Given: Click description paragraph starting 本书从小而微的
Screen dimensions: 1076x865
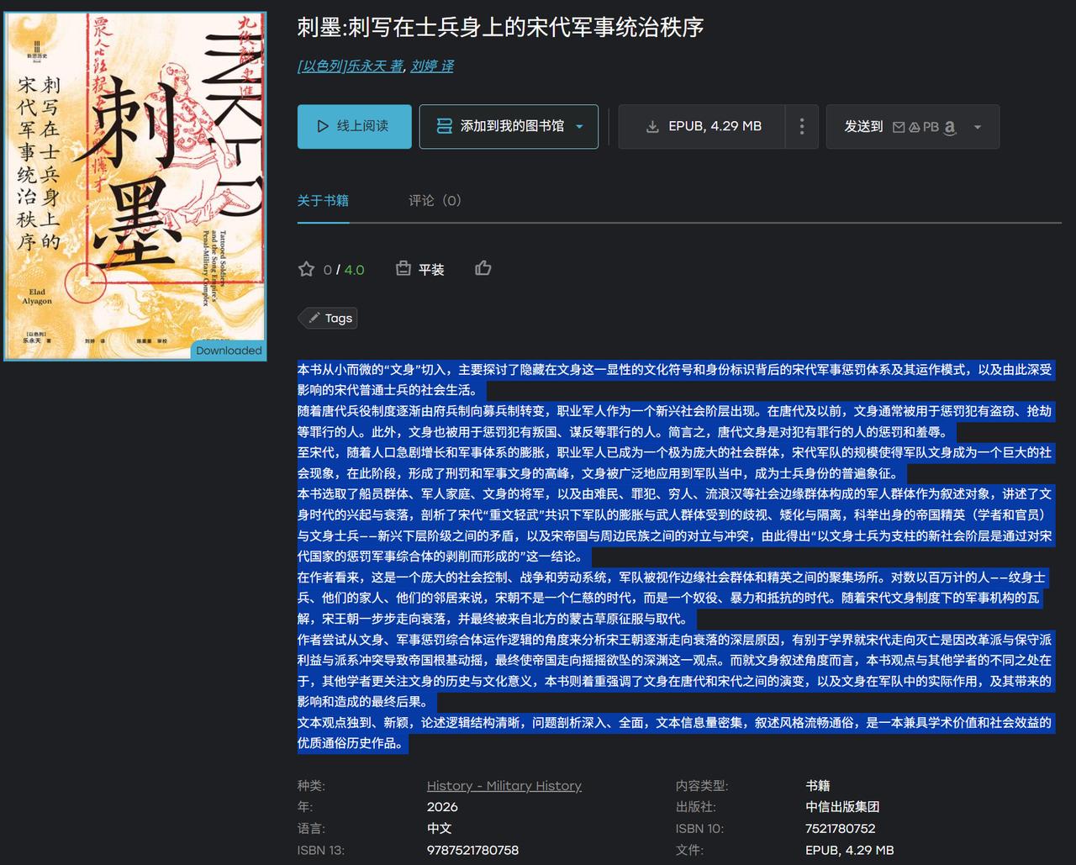Looking at the screenshot, I should pyautogui.click(x=675, y=380).
